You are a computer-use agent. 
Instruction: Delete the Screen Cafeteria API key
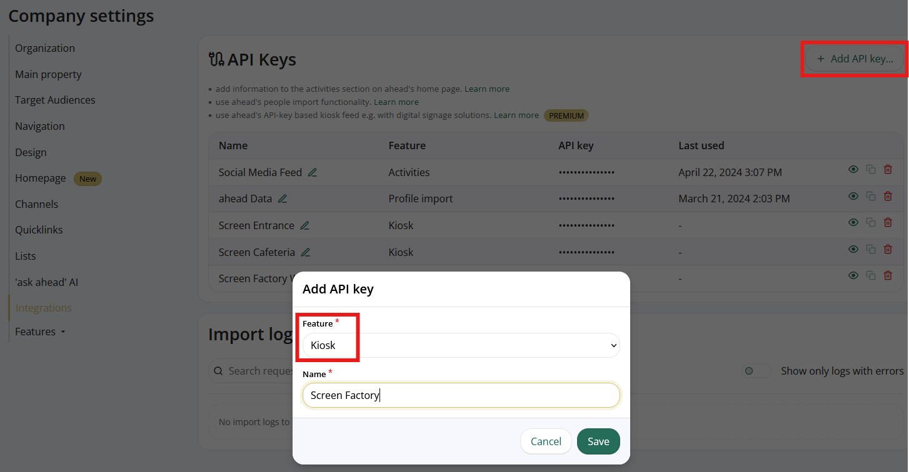(x=888, y=250)
